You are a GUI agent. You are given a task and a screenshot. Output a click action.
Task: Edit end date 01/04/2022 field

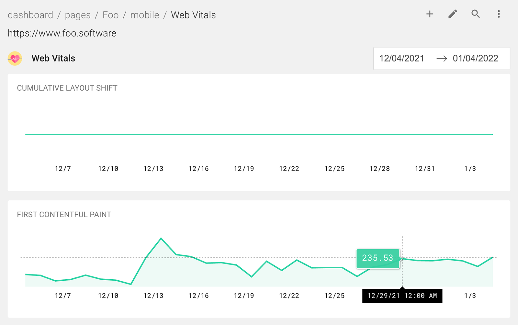coord(475,58)
